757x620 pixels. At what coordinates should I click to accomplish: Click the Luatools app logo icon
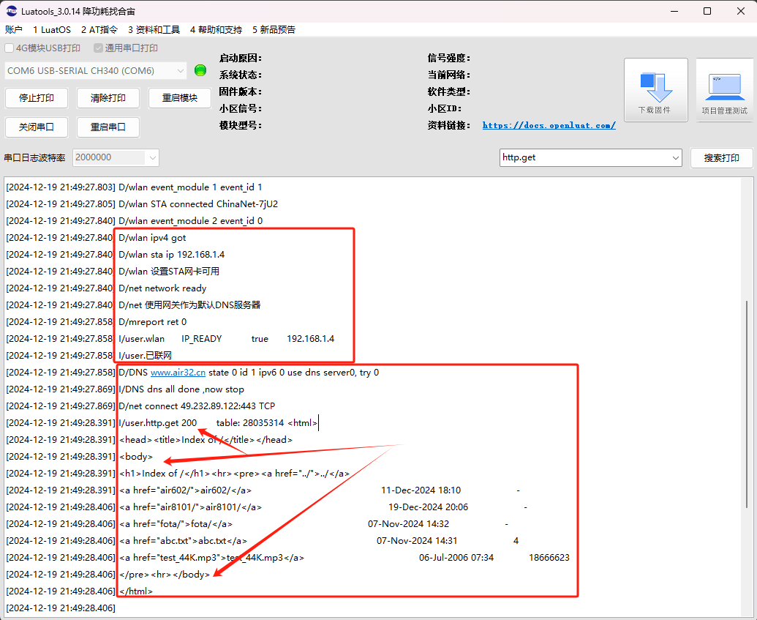11,11
